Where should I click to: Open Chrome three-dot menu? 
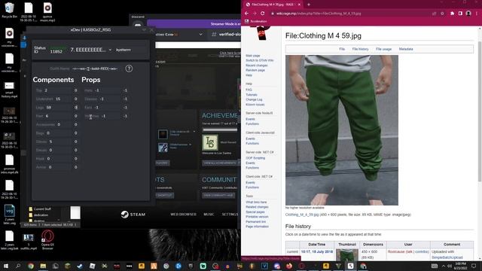pyautogui.click(x=477, y=14)
